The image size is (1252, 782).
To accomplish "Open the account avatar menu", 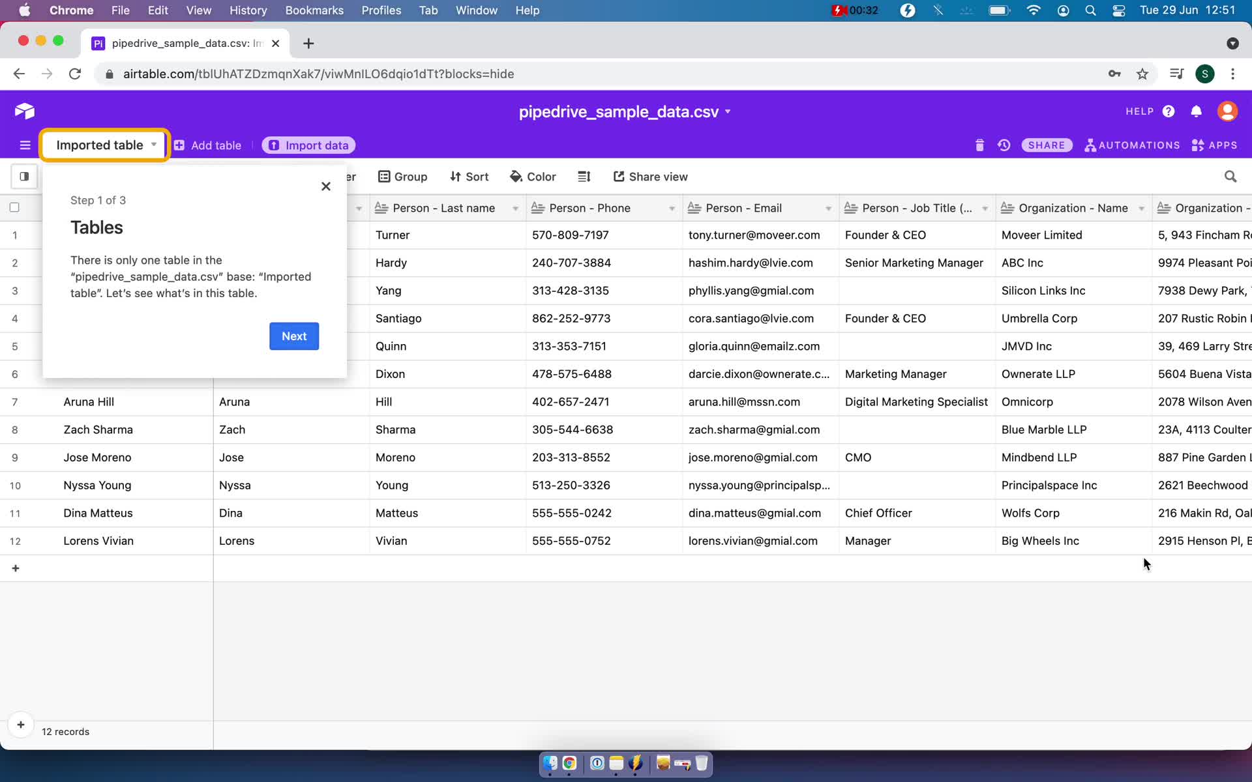I will pos(1227,111).
